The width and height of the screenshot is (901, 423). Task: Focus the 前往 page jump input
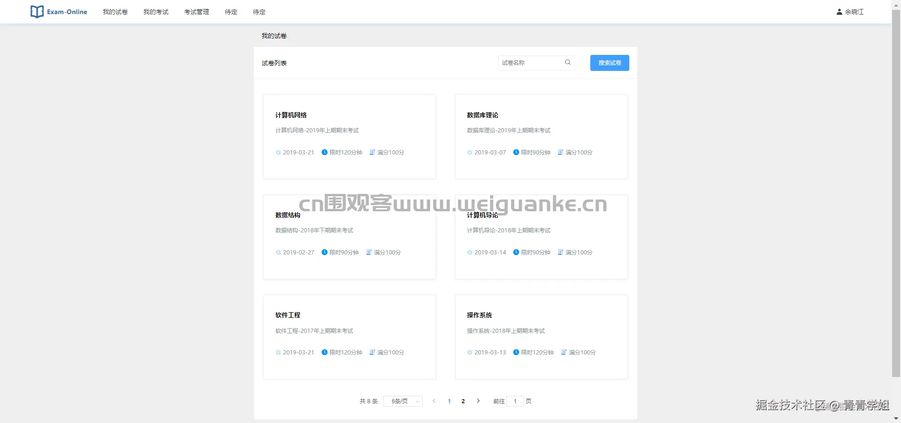515,401
